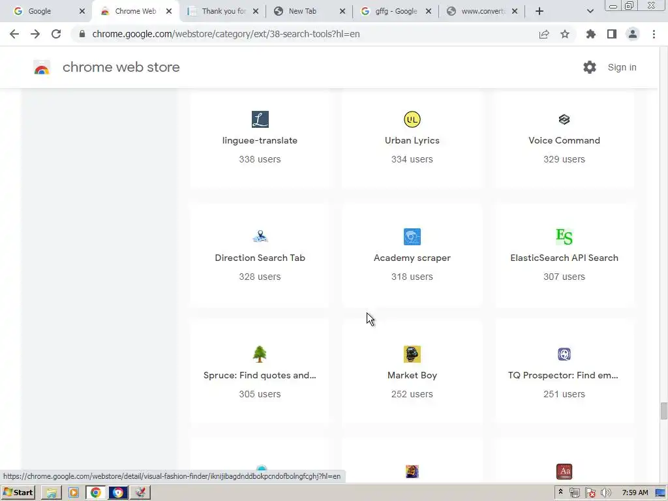668x501 pixels.
Task: Open the ElasticSearch API Search title
Action: [564, 258]
